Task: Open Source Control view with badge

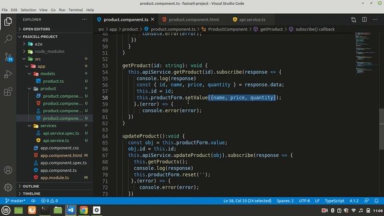Action: [x=8, y=58]
